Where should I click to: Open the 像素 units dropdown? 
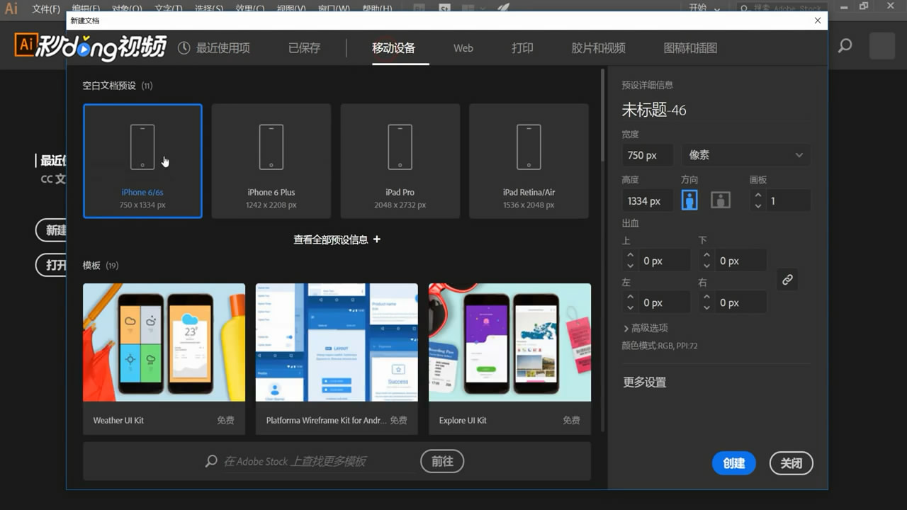pos(746,155)
